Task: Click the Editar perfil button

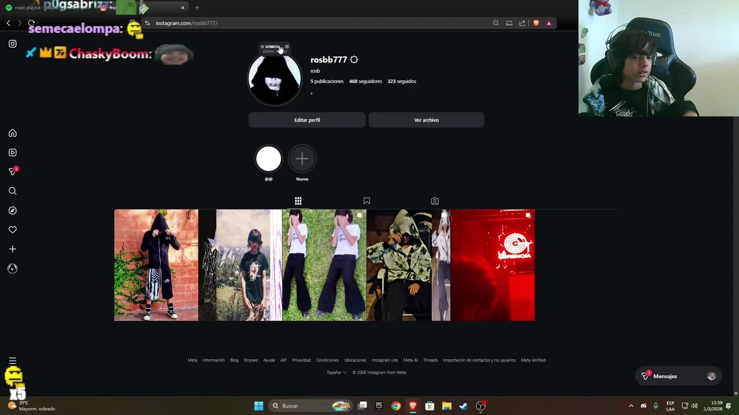Action: pos(307,120)
